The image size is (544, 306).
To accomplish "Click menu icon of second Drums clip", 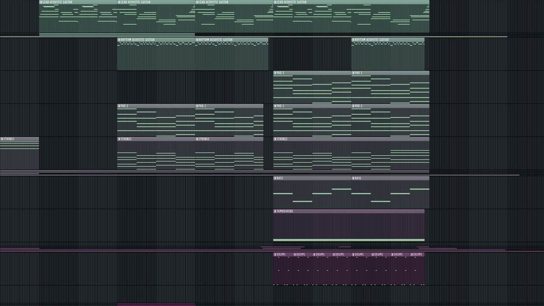I will (295, 255).
